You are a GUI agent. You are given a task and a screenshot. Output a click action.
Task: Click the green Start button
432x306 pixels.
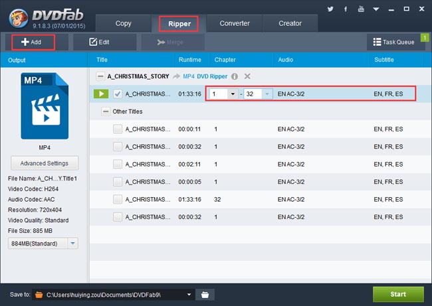398,294
